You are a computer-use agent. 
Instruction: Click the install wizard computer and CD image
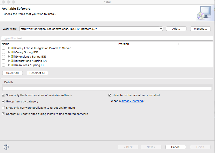[x=204, y=13]
